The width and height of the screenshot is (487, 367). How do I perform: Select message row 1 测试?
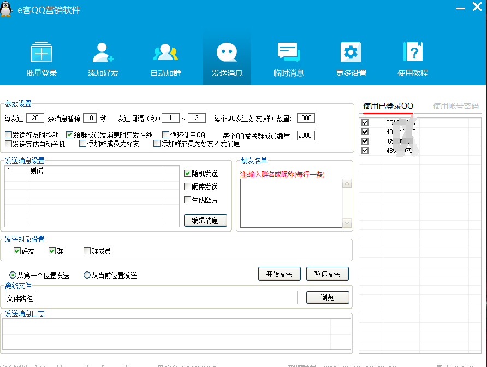click(92, 170)
